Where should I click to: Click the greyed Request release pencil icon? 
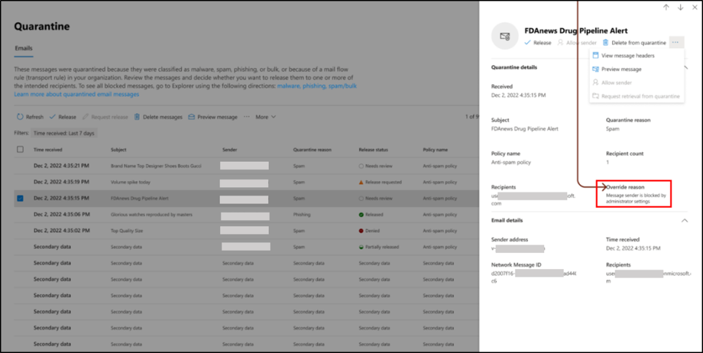point(85,117)
